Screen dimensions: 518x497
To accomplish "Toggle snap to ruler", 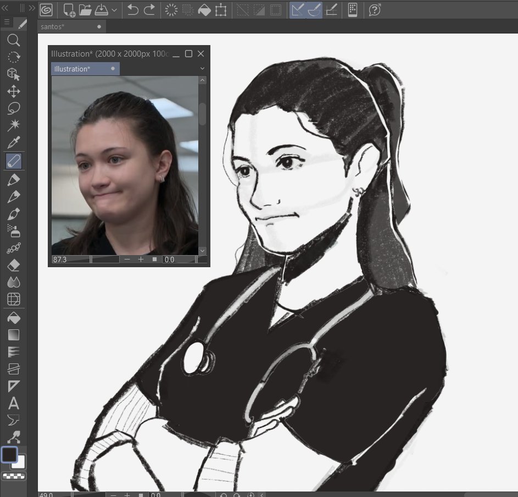I will coord(297,10).
